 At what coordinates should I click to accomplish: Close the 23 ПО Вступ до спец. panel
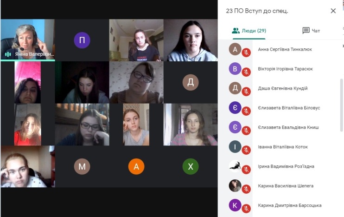333,11
